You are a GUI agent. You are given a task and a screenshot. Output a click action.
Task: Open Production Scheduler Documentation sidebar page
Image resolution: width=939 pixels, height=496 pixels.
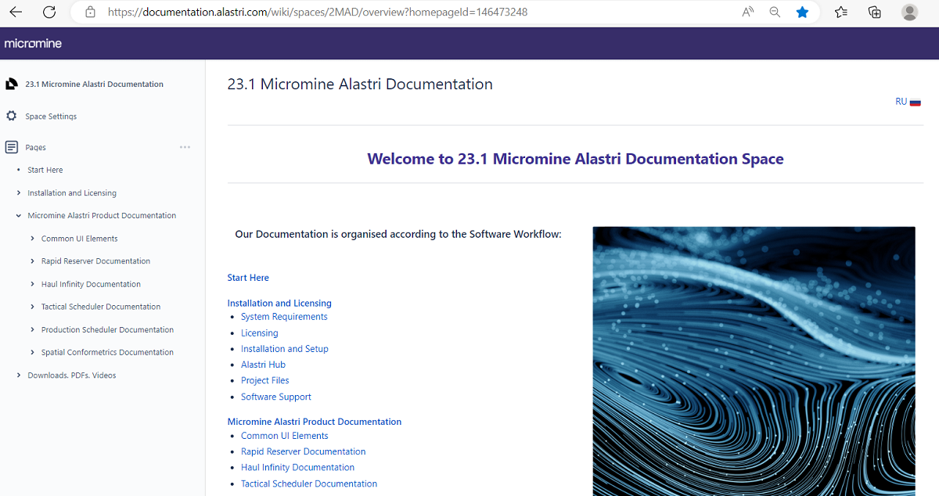pyautogui.click(x=107, y=329)
